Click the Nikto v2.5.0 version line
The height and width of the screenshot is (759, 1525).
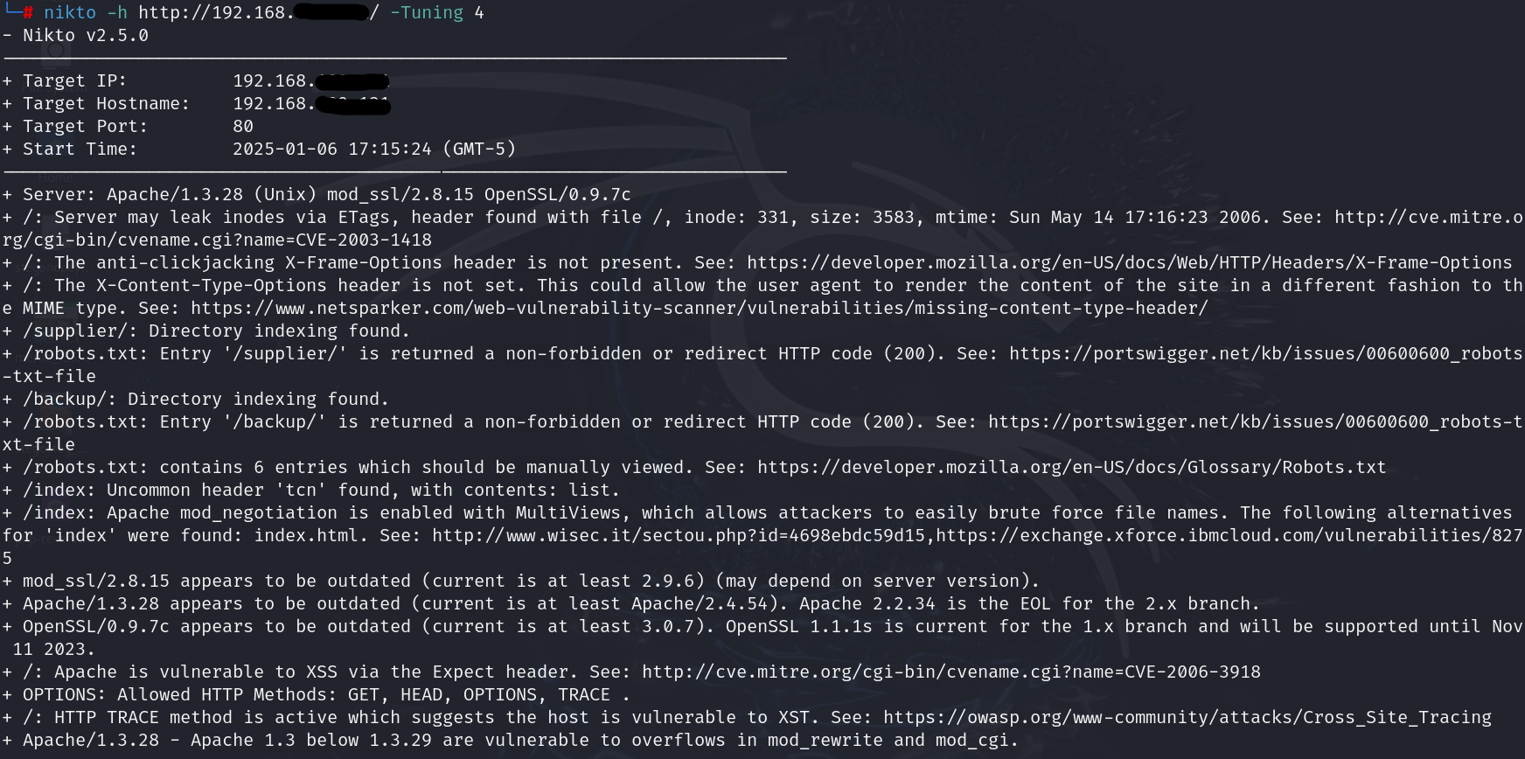(86, 36)
